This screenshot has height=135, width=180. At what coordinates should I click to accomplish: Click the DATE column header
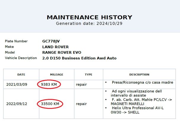tap(21, 74)
